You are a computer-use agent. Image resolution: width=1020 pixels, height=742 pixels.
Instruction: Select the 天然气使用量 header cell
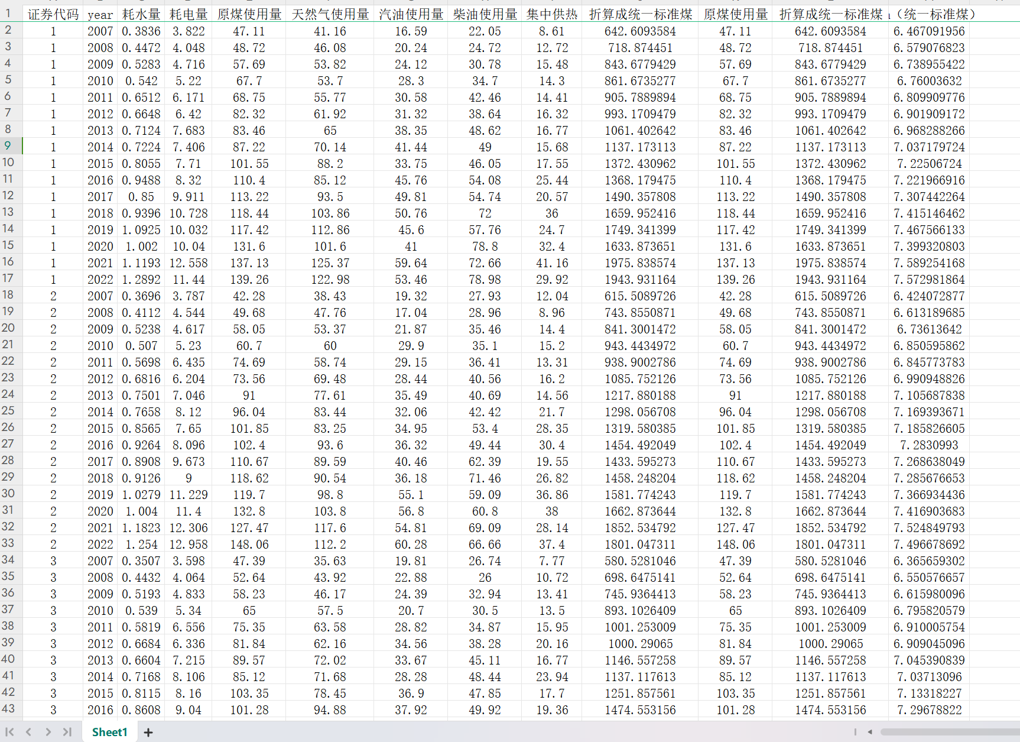click(330, 14)
